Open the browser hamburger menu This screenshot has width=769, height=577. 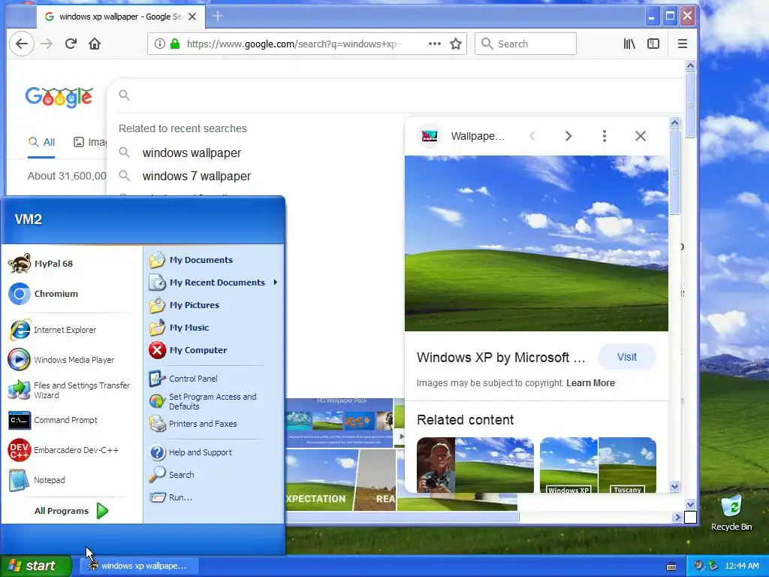[682, 44]
